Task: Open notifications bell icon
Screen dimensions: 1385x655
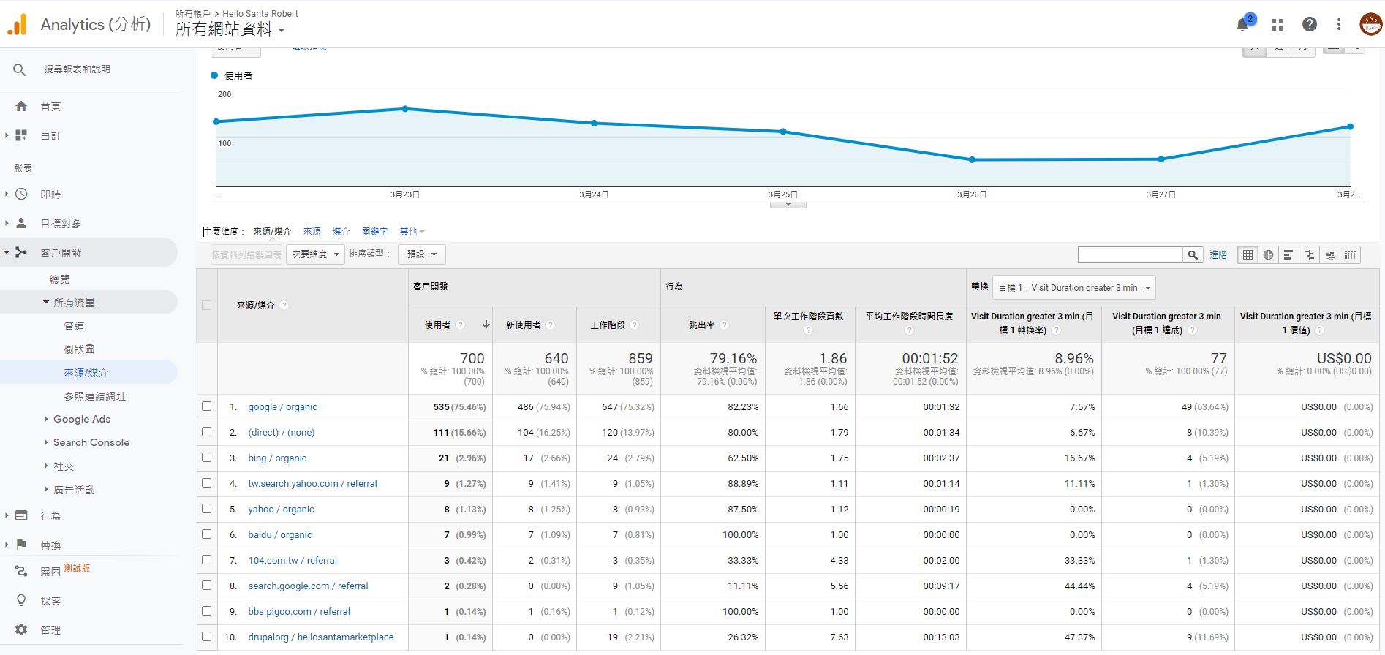Action: [x=1242, y=25]
